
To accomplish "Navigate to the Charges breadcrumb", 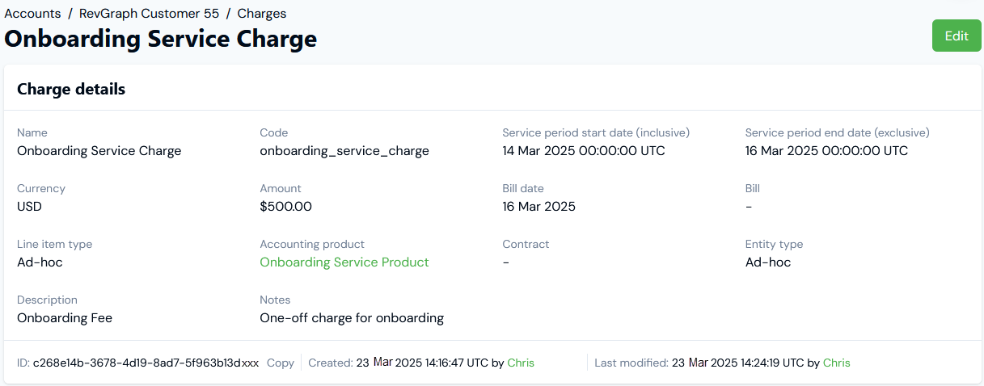I will tap(261, 14).
